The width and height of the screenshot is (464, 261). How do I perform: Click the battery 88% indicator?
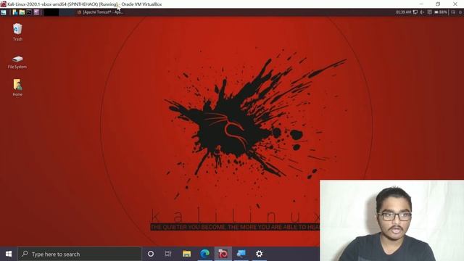tap(441, 12)
